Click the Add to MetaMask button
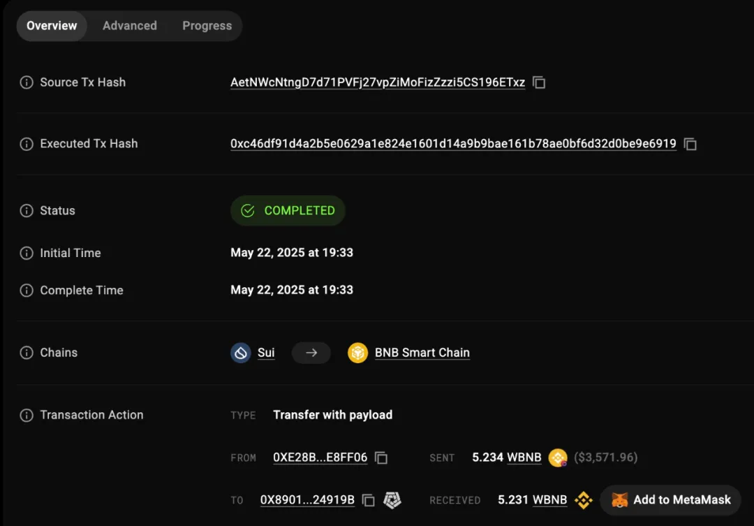 click(671, 500)
